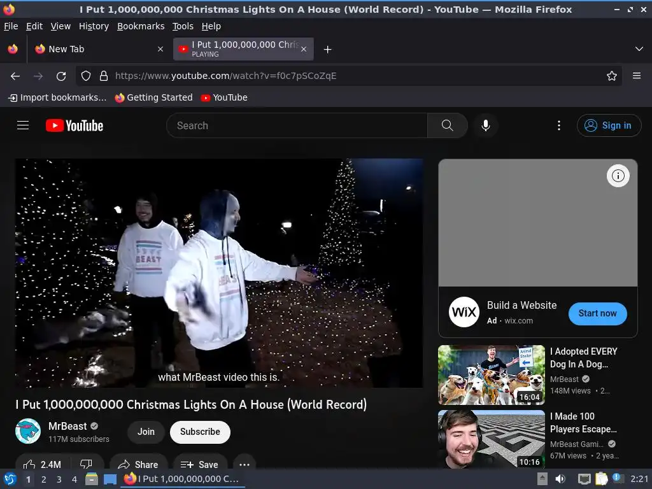Viewport: 652px width, 489px height.
Task: Open the MrBeast channel avatar
Action: point(28,431)
